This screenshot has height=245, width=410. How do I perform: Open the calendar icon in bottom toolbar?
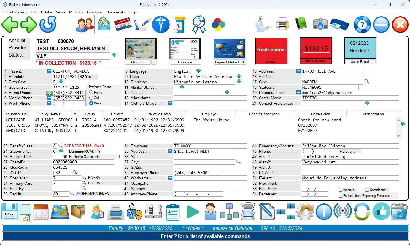tap(41, 212)
